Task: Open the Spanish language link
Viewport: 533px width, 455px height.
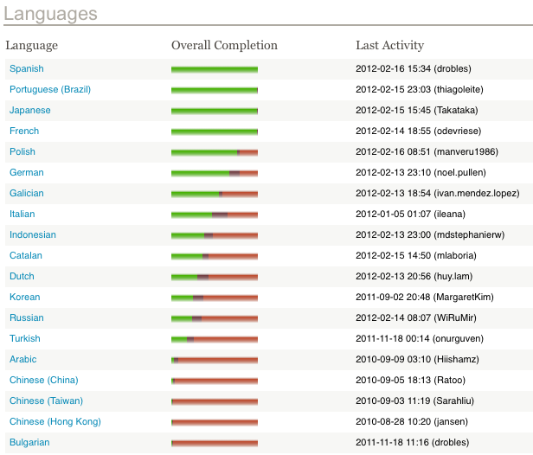Action: click(x=27, y=68)
